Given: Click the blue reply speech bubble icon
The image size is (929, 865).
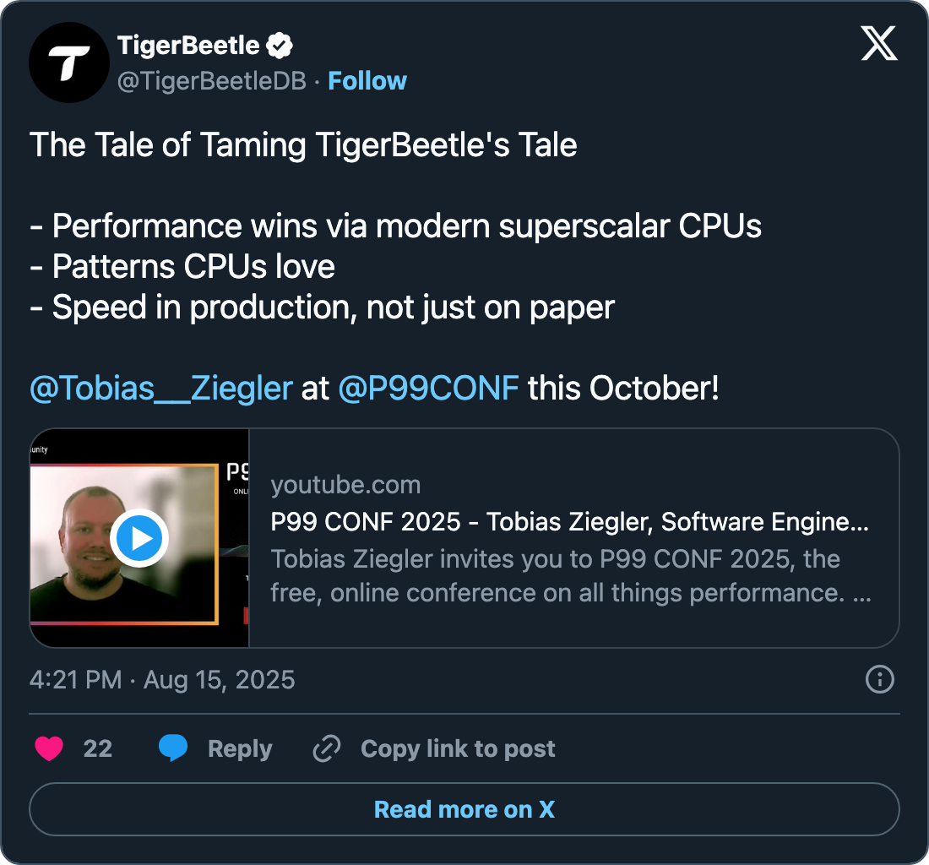Looking at the screenshot, I should [173, 748].
